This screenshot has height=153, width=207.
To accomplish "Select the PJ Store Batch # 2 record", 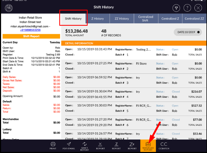I will (x=134, y=66).
